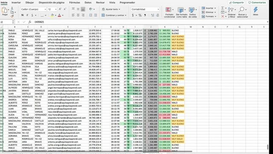Click Estilos de celda icon
273x154 pixels.
[192, 10]
